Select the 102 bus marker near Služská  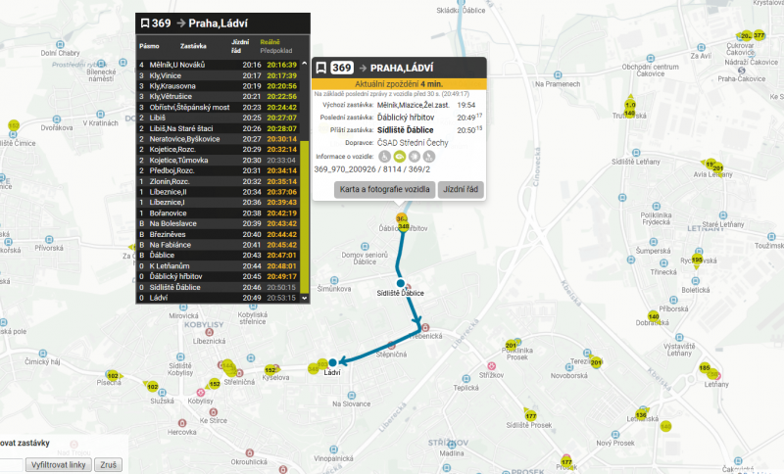(153, 386)
